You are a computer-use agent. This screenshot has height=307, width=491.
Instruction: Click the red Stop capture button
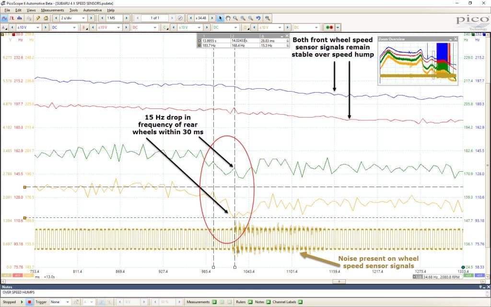tap(29, 302)
